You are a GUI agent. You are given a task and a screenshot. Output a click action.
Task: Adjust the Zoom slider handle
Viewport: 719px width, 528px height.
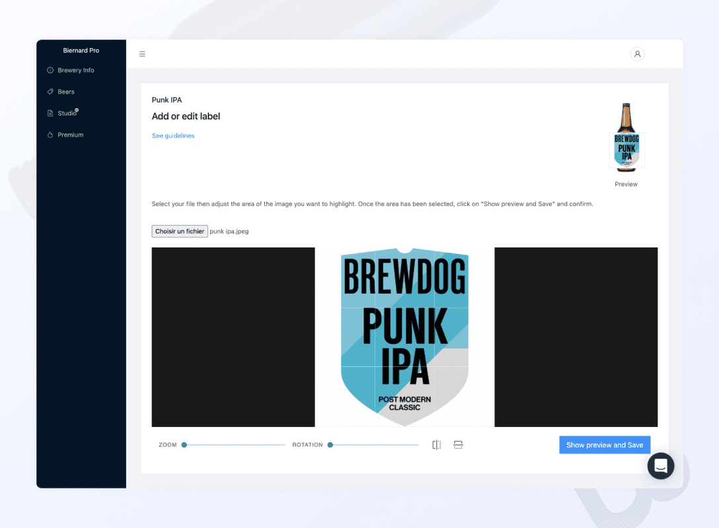pyautogui.click(x=184, y=445)
